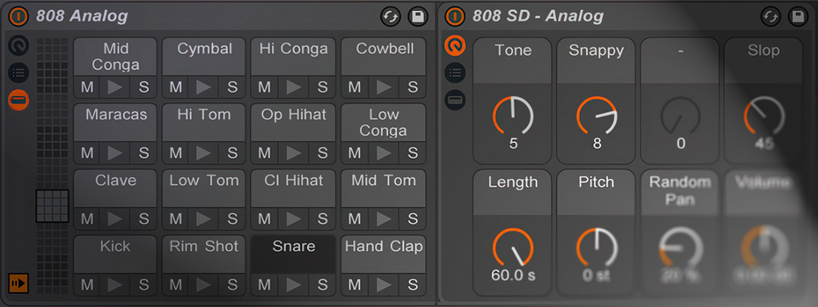Click the Tone macro knob
Image resolution: width=818 pixels, height=307 pixels.
click(x=513, y=116)
